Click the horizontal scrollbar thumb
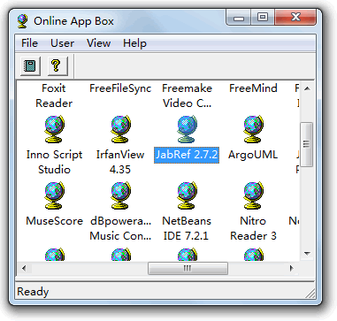 188,268
